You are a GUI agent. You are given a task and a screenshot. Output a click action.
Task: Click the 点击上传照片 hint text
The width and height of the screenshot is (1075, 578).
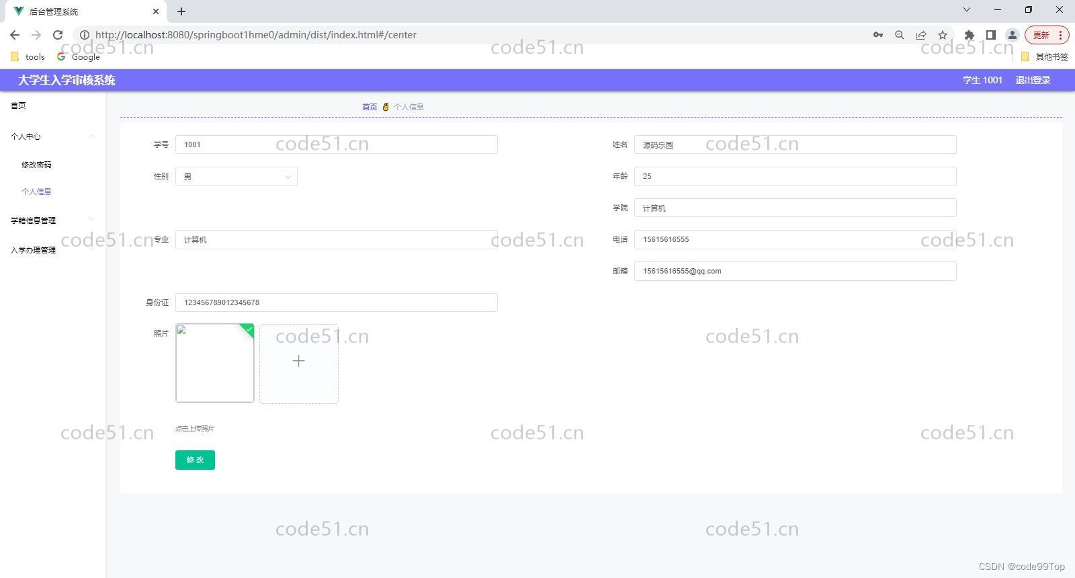point(195,428)
